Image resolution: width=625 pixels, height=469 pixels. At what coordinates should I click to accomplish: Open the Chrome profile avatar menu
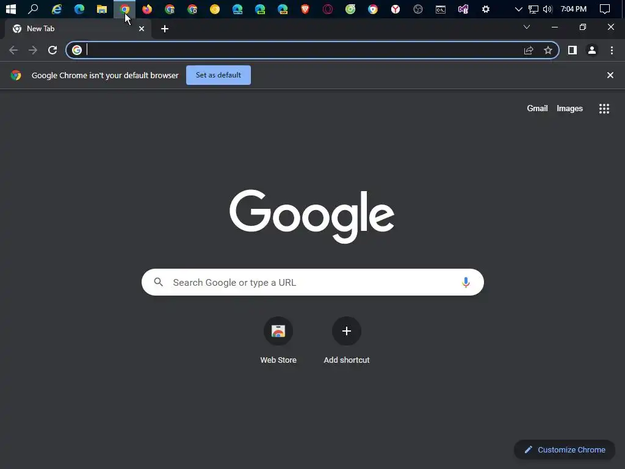pos(592,50)
